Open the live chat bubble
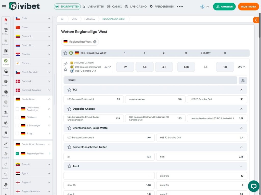 pyautogui.click(x=254, y=186)
